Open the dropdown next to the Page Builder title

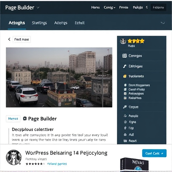click(x=38, y=8)
